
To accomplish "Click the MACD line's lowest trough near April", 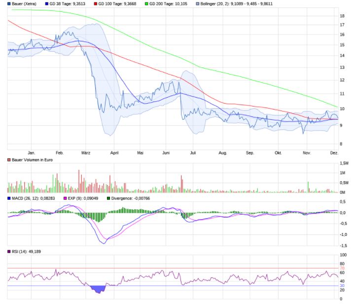I will [104, 243].
